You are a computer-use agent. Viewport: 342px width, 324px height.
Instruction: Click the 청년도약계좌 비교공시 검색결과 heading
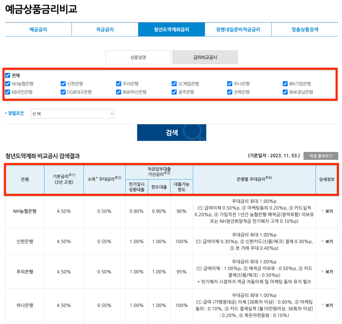click(x=42, y=156)
